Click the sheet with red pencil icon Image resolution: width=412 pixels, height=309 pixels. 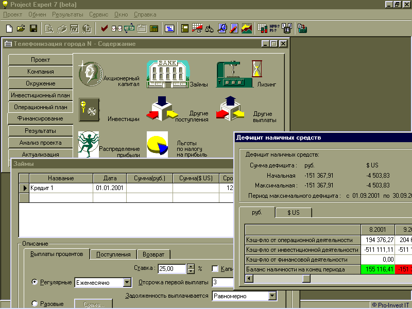coord(234,28)
